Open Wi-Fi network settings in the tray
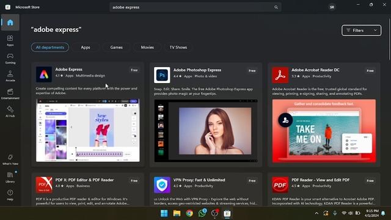This screenshot has width=391, height=220. pyautogui.click(x=344, y=213)
